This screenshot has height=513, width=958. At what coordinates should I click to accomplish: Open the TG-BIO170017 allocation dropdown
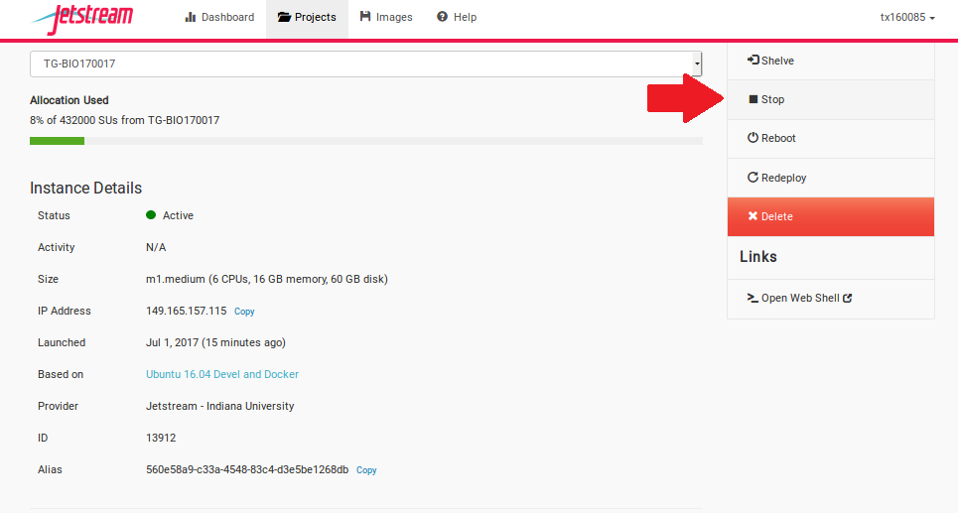(x=366, y=64)
